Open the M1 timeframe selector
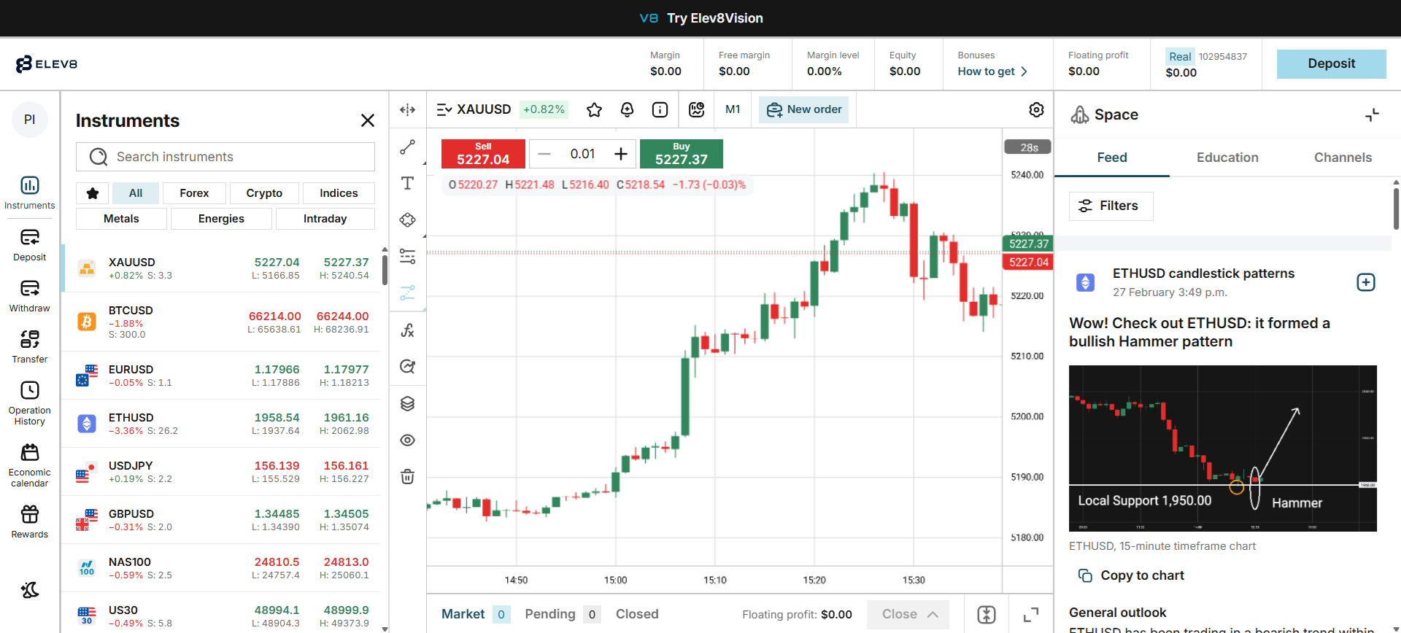 (733, 109)
